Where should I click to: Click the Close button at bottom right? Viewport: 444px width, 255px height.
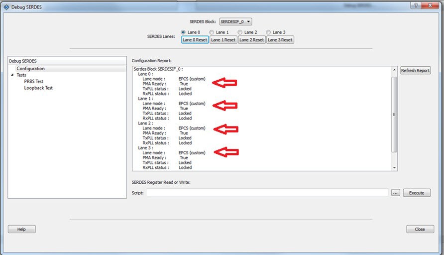pyautogui.click(x=420, y=229)
